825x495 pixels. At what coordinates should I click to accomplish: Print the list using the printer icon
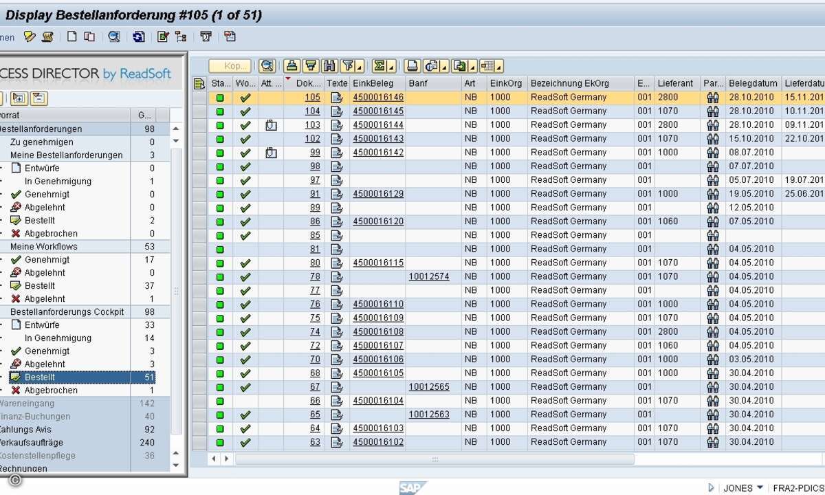click(412, 66)
